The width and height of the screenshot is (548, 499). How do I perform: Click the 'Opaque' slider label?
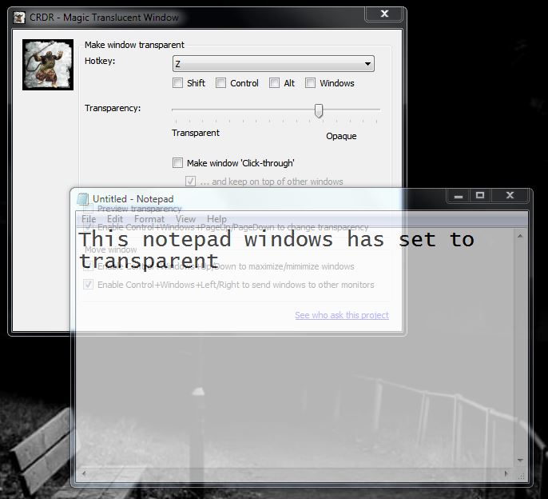(x=341, y=136)
